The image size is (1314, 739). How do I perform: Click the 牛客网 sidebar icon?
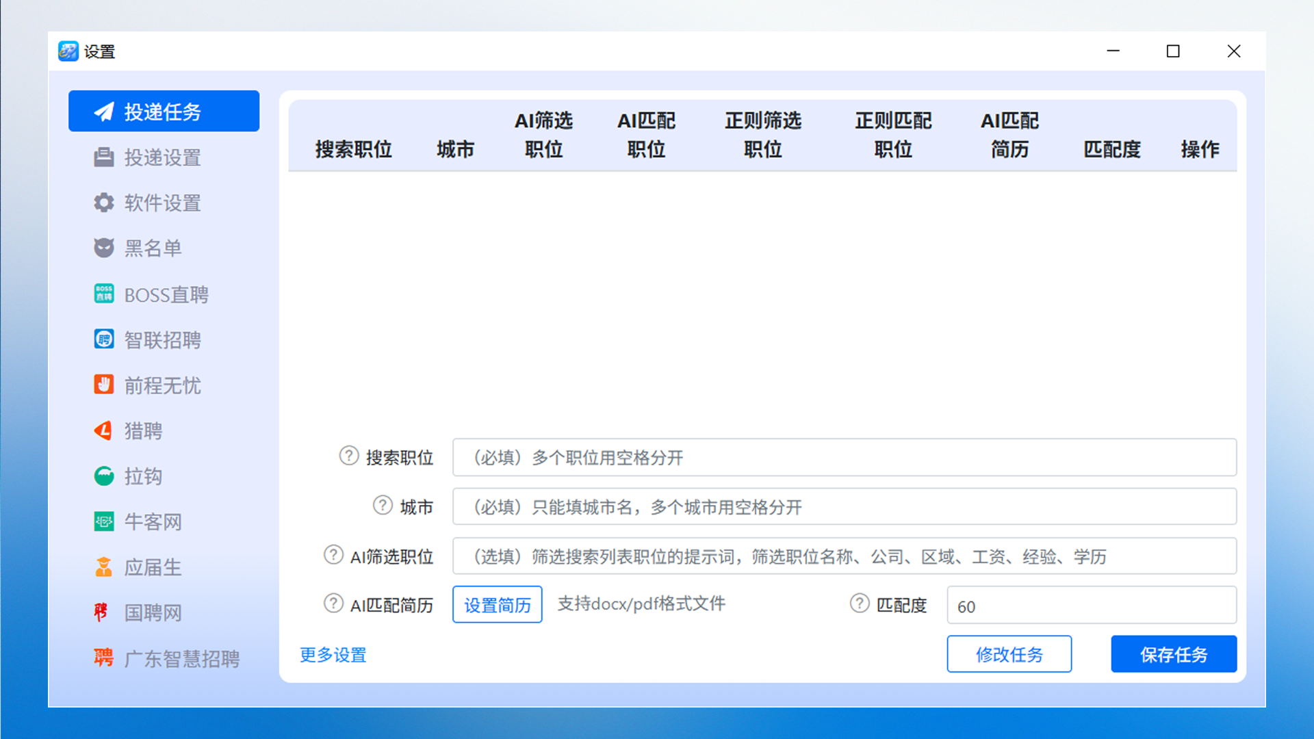click(x=104, y=521)
